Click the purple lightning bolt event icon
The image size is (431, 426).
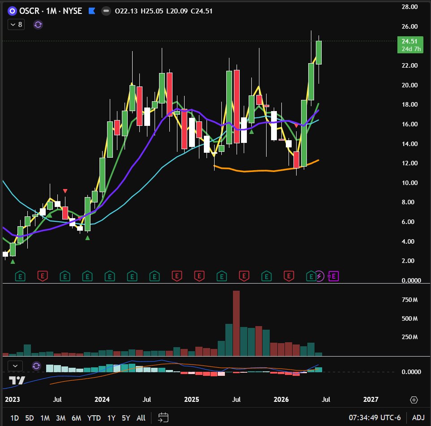pyautogui.click(x=319, y=276)
